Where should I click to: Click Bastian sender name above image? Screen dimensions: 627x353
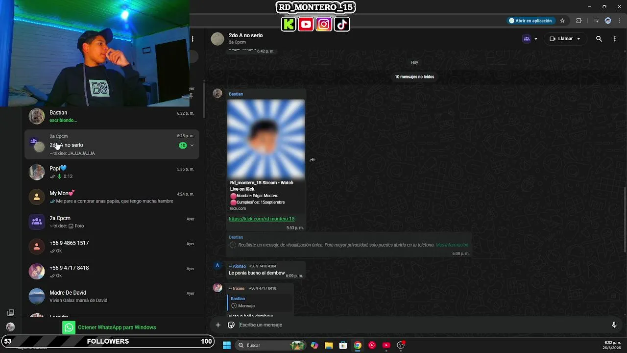pos(236,94)
